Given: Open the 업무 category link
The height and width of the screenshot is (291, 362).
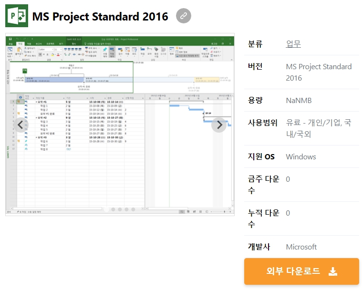Looking at the screenshot, I should click(293, 44).
